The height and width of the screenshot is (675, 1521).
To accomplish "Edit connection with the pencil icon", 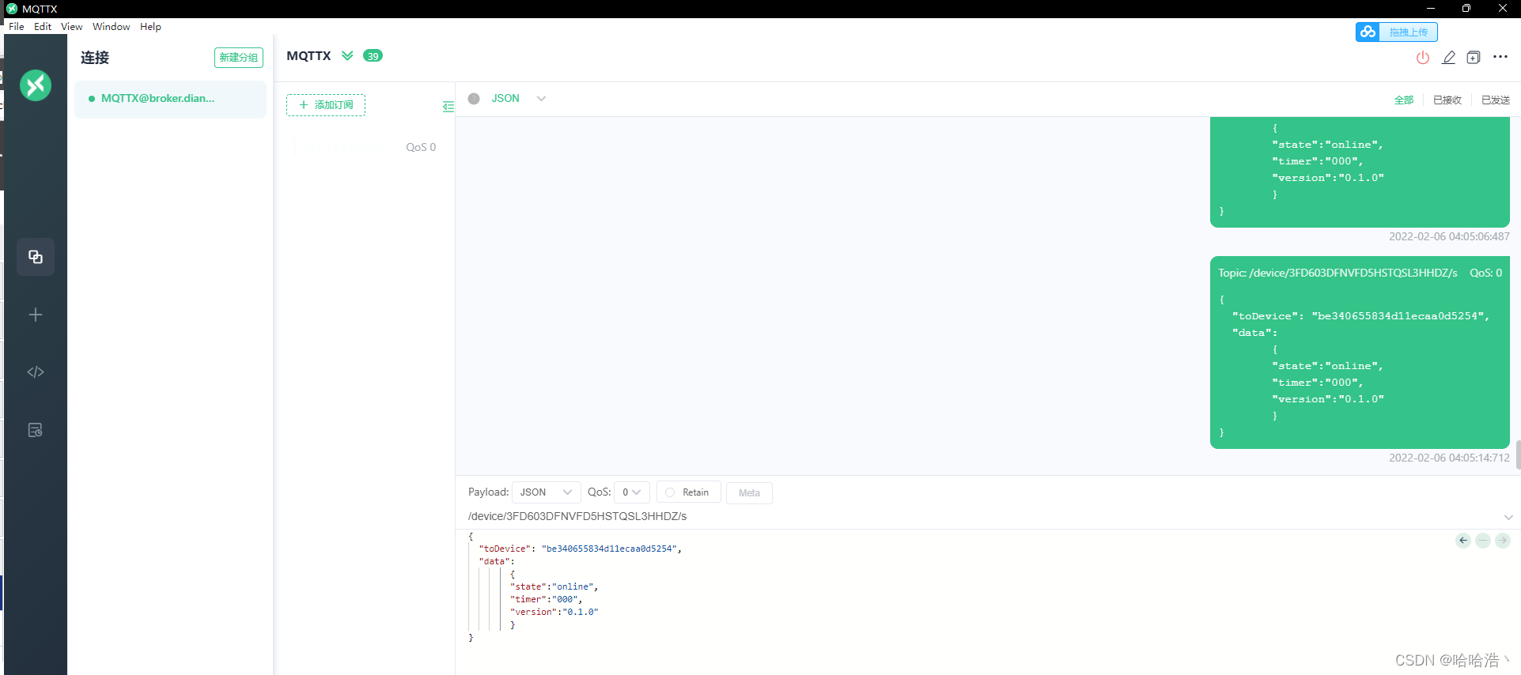I will [1448, 57].
